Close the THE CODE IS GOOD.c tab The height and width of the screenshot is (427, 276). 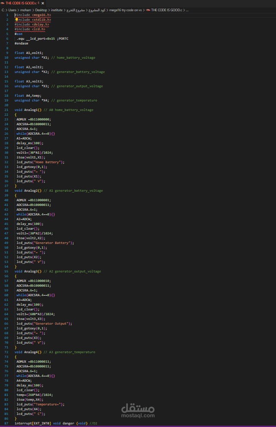[x=43, y=3]
